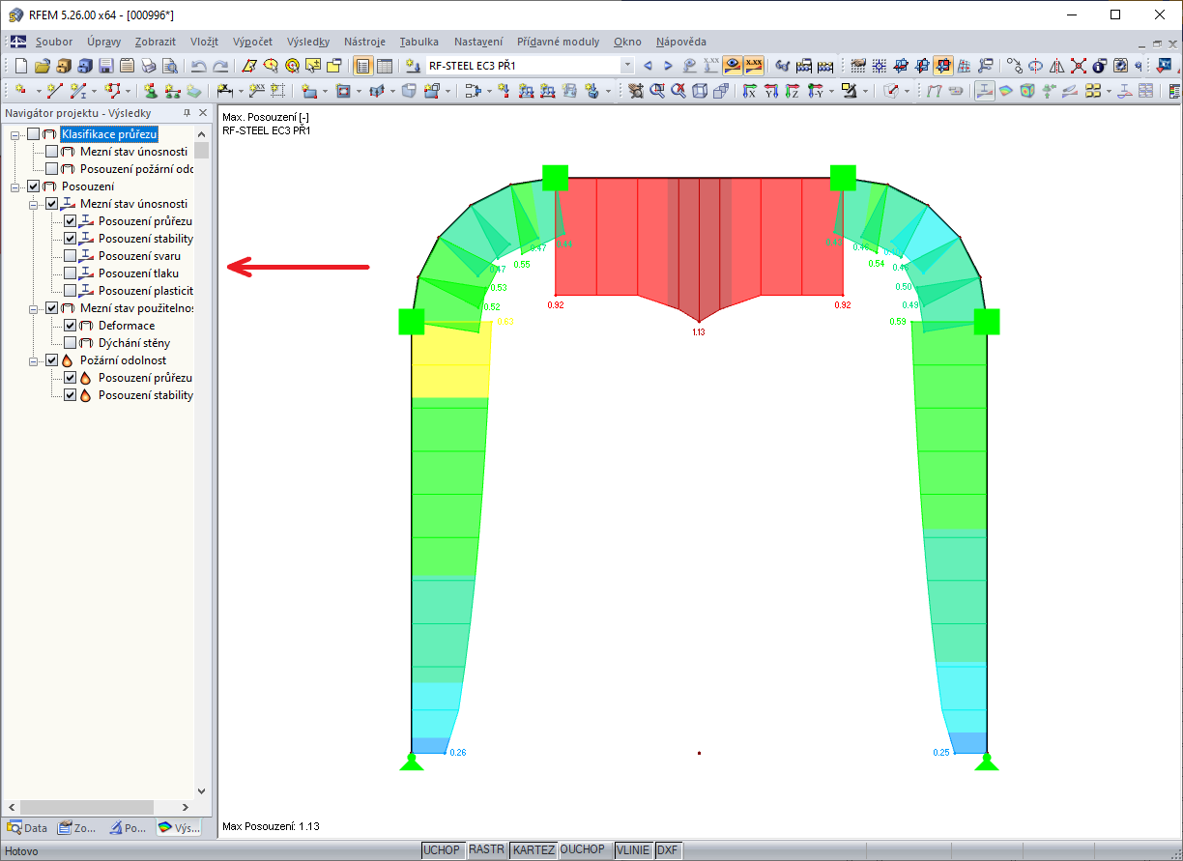Close the Navigátor projektu panel with X
1183x861 pixels.
[x=203, y=113]
